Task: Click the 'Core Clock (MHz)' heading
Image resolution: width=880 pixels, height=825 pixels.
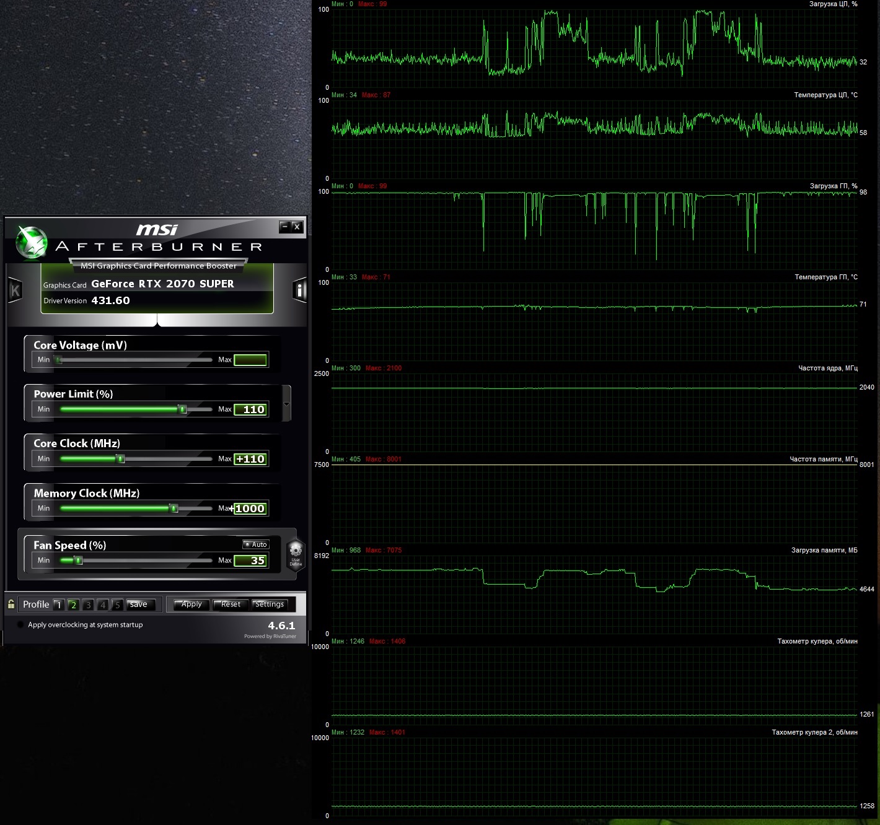Action: (x=77, y=443)
